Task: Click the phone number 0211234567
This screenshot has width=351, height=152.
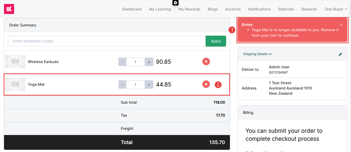Action: [x=278, y=73]
